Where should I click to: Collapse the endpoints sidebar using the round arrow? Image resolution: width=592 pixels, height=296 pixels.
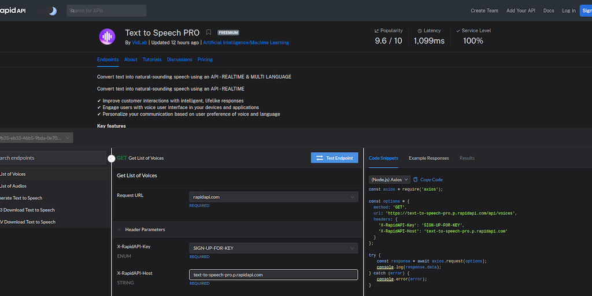(x=112, y=158)
